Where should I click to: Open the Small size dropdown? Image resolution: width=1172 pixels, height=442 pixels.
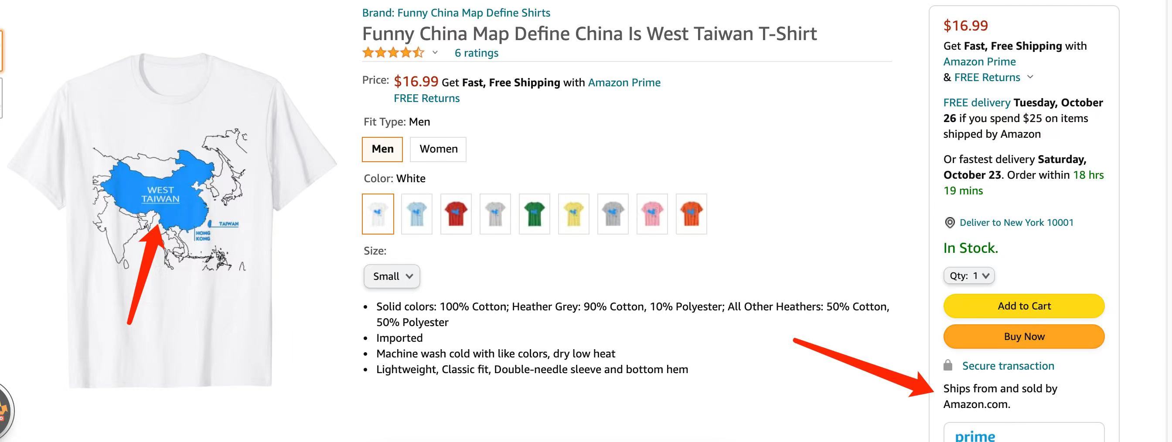(x=392, y=276)
